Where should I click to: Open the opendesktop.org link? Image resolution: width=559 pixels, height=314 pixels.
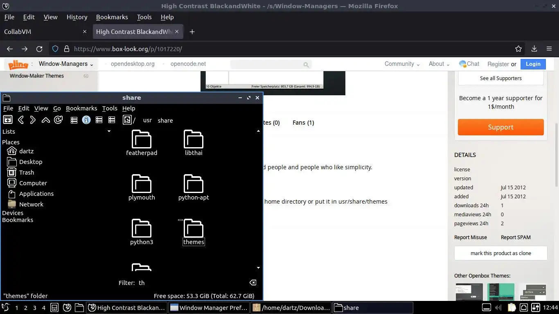(x=133, y=64)
